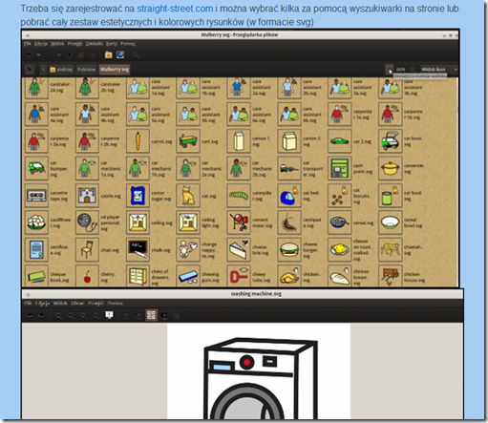Click the 66% zoom level label
Image resolution: width=488 pixels, height=423 pixels.
click(401, 70)
